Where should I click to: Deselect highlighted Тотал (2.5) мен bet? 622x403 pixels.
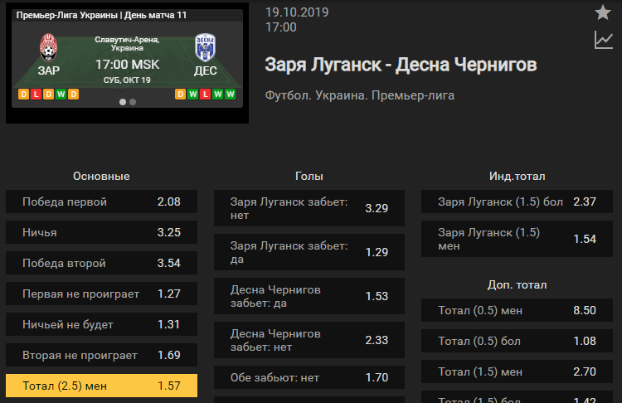pyautogui.click(x=101, y=386)
